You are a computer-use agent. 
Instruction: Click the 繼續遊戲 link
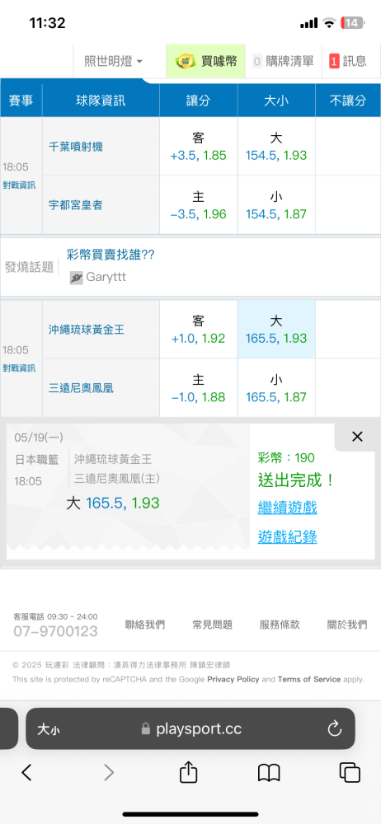tap(287, 508)
